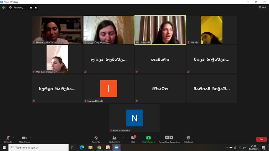Expand the arrow next to Participants
The height and width of the screenshot is (151, 269).
[x=124, y=138]
